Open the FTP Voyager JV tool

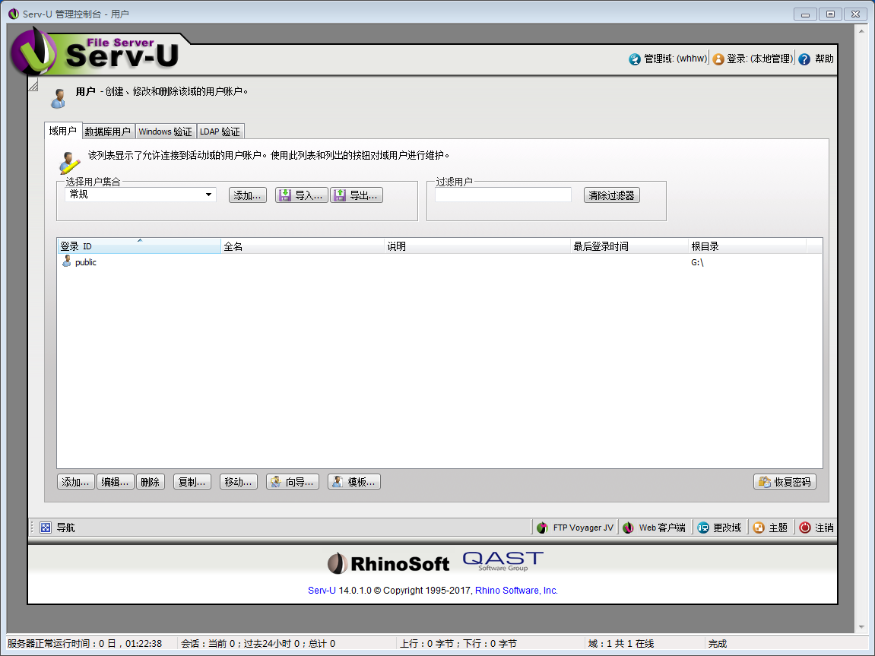tap(575, 527)
